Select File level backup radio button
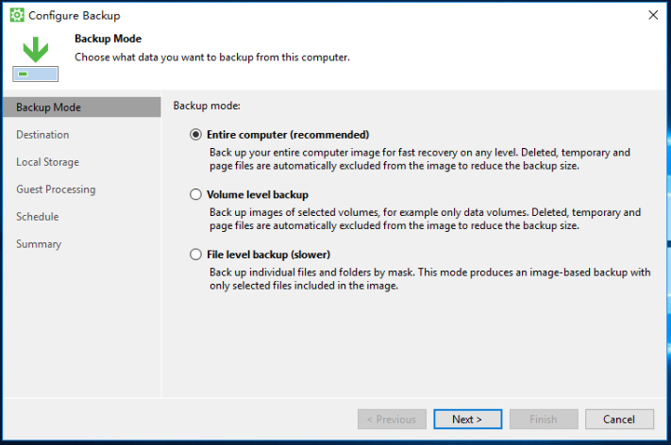The width and height of the screenshot is (671, 445). [195, 255]
